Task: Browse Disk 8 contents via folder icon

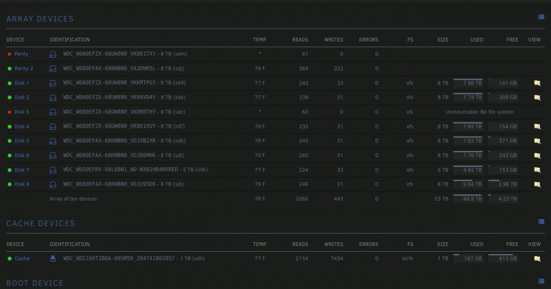Action: (x=537, y=184)
